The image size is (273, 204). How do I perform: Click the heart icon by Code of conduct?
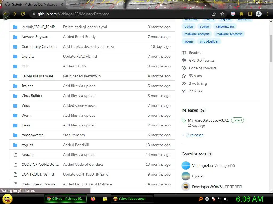tap(184, 68)
